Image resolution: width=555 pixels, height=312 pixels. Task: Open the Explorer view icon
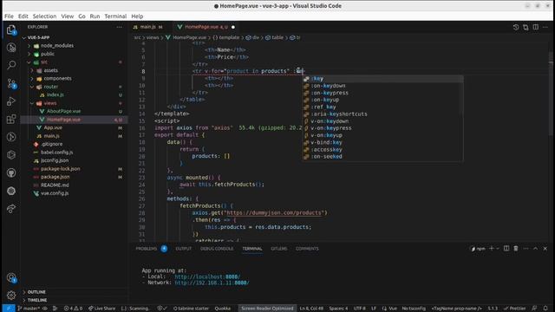(x=11, y=29)
